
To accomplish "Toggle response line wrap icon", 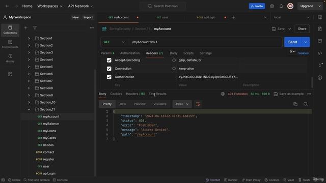I will (198, 104).
